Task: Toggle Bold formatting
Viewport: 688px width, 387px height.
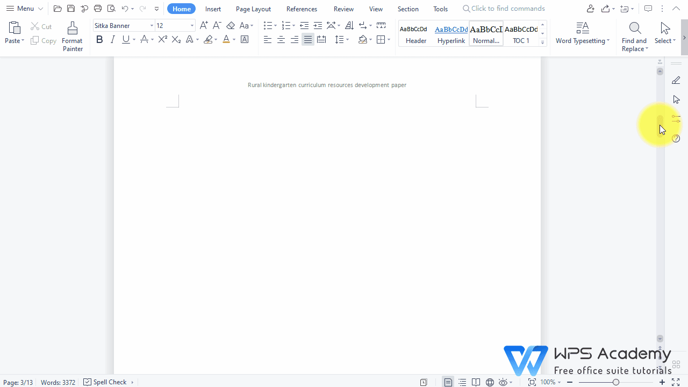Action: pyautogui.click(x=99, y=39)
